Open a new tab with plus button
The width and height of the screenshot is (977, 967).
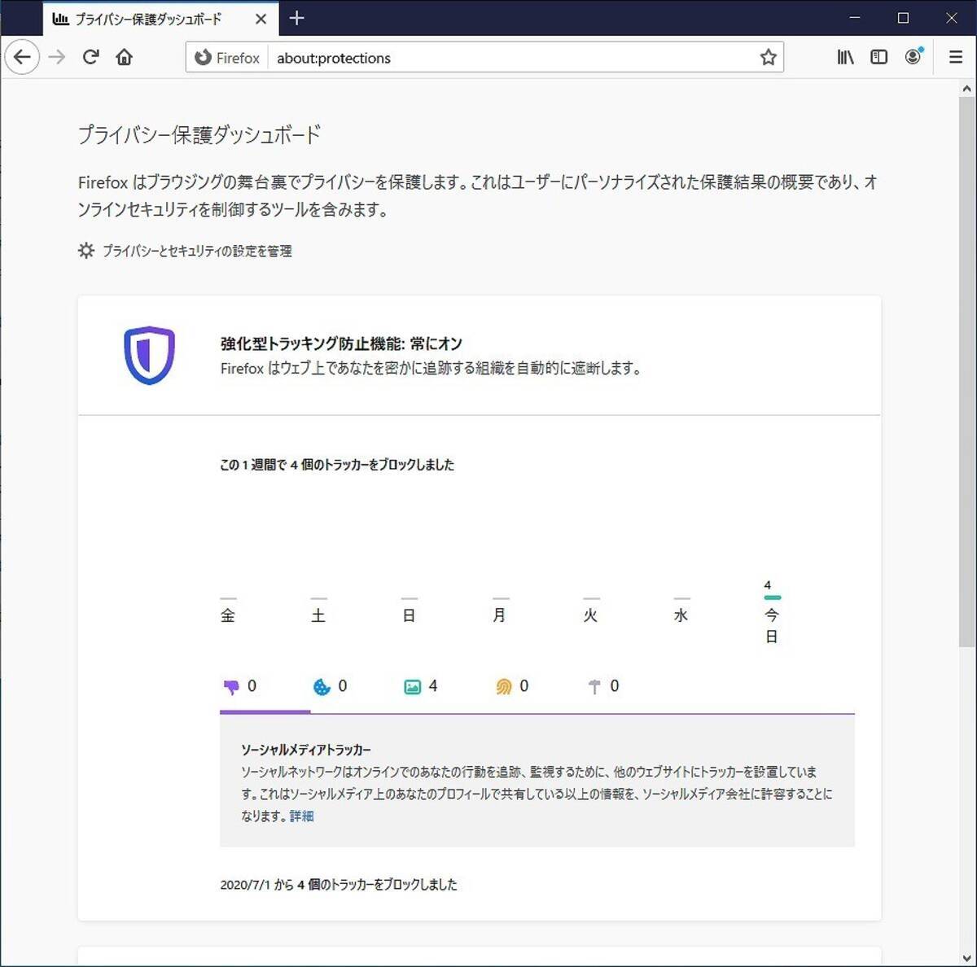[x=296, y=18]
